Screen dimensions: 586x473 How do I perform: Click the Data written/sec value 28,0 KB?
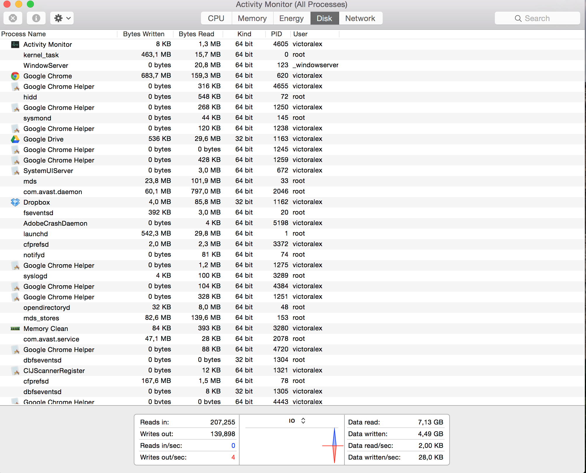tap(431, 457)
